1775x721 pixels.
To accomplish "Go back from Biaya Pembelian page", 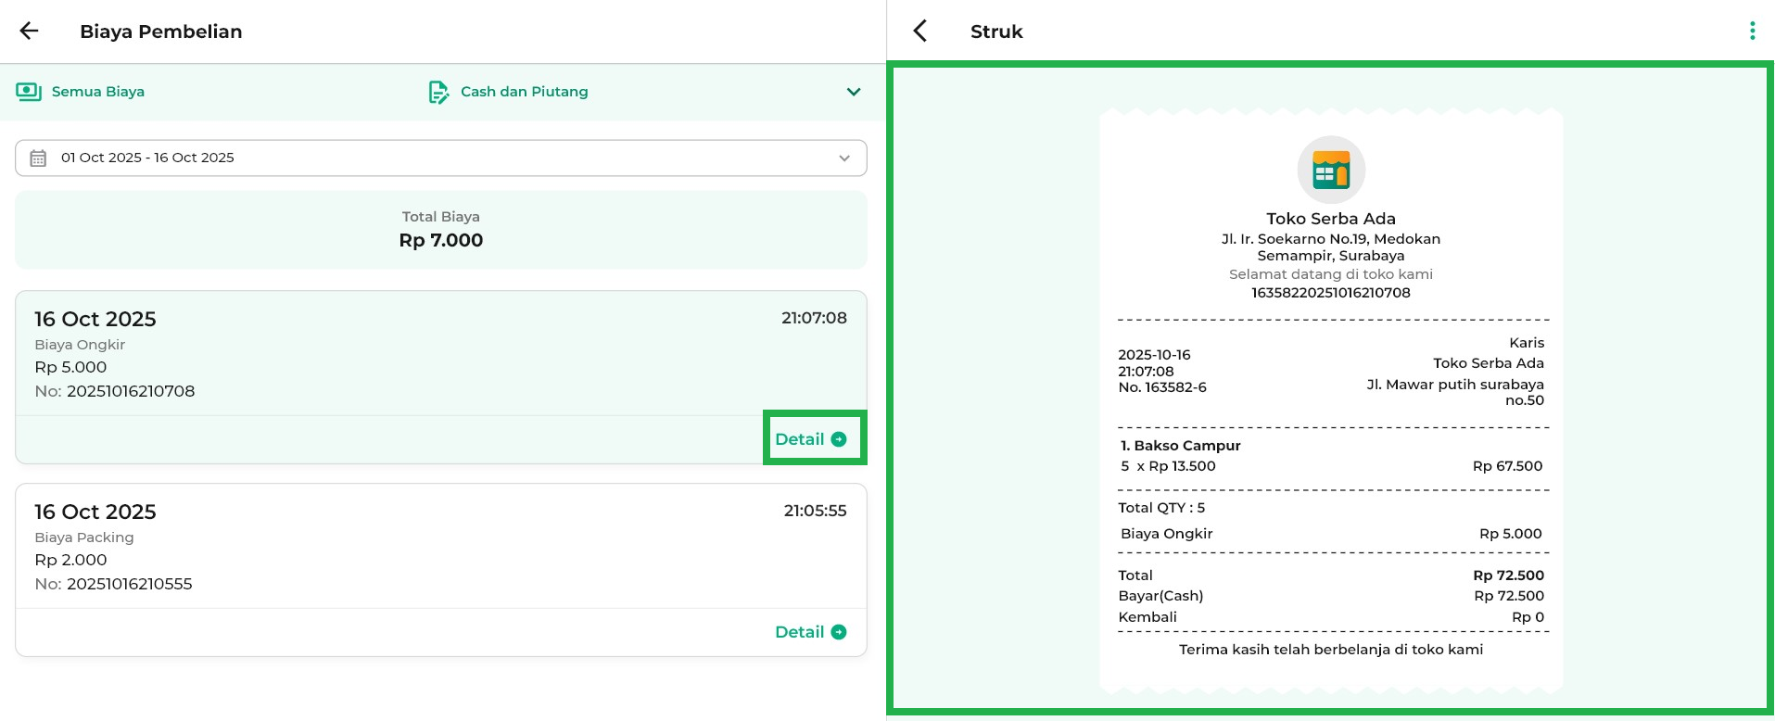I will tap(30, 31).
